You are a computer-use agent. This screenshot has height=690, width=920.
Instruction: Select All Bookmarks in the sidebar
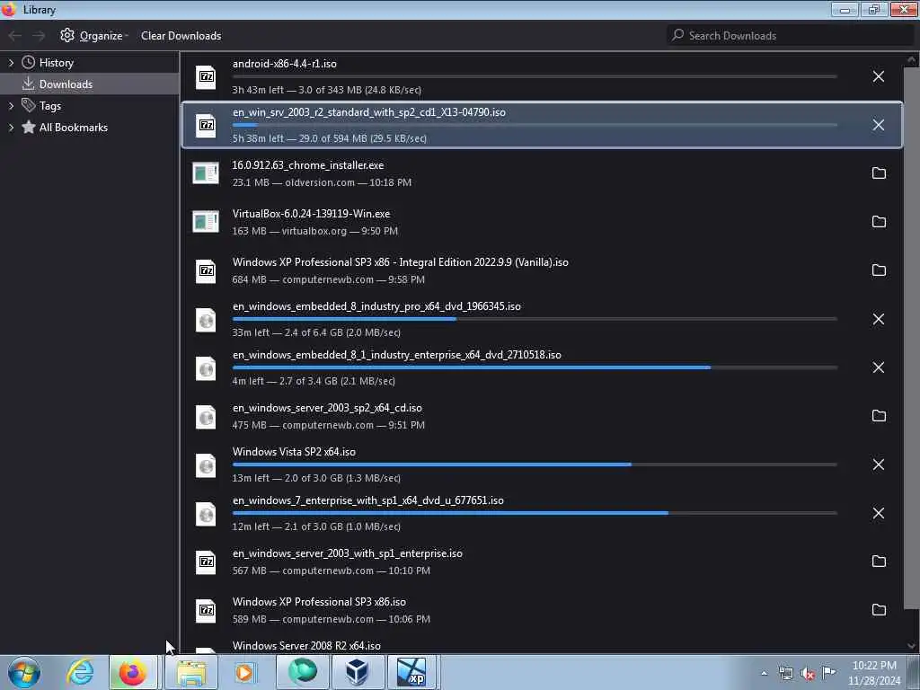tap(74, 128)
